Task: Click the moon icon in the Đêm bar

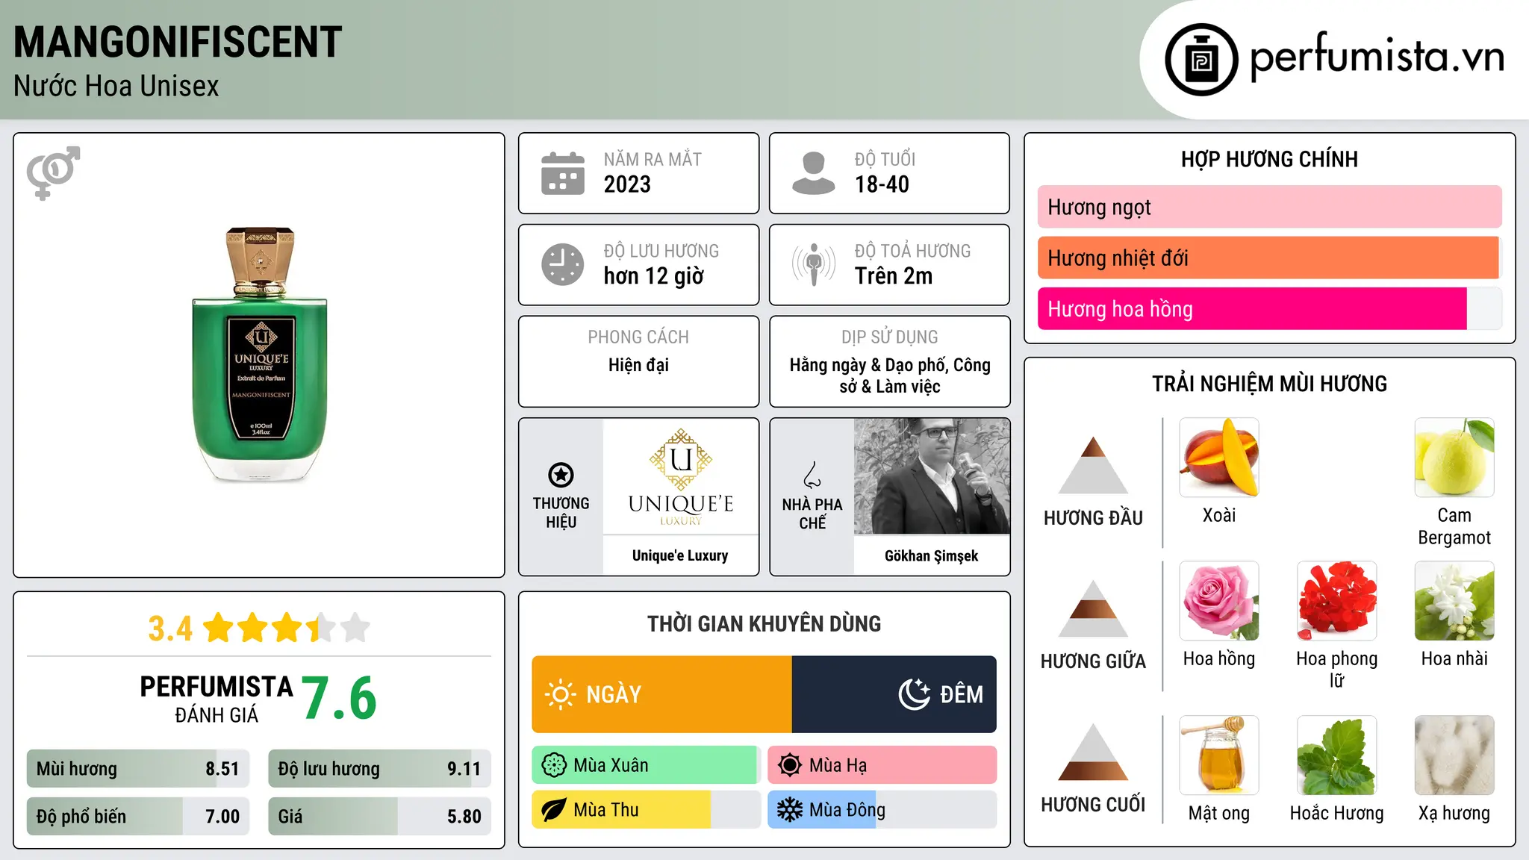Action: (914, 694)
